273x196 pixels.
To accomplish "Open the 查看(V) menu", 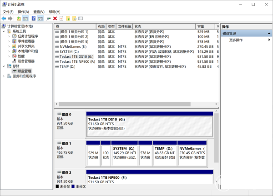I will [x=39, y=12].
